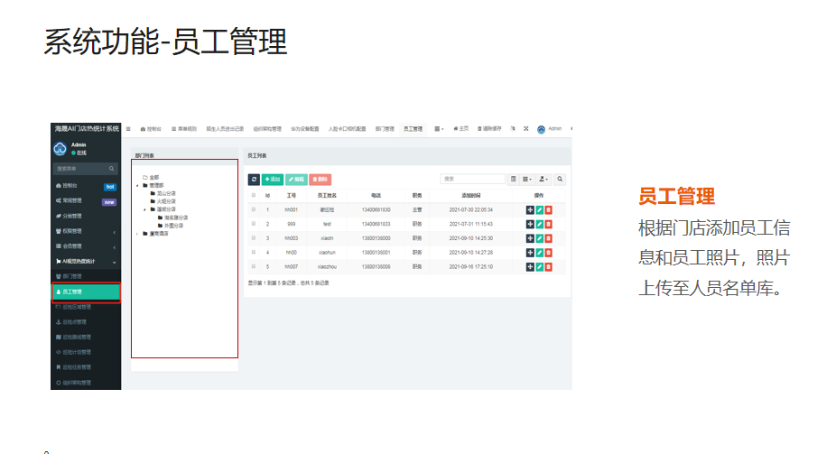Select the header select-all checkbox

click(254, 195)
